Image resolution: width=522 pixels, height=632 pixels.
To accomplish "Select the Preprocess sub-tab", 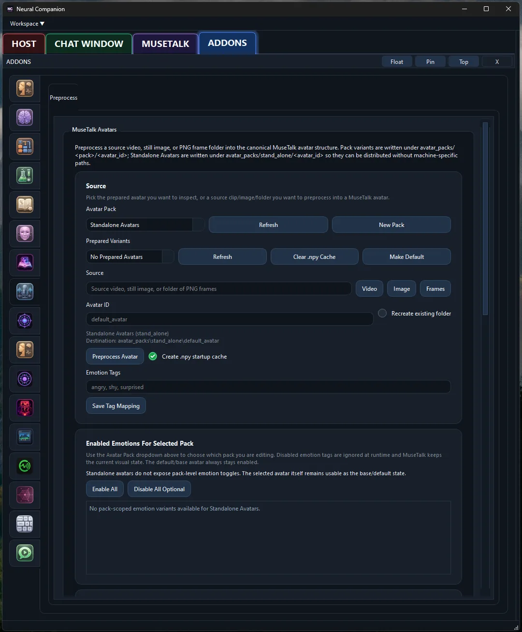I will (63, 98).
